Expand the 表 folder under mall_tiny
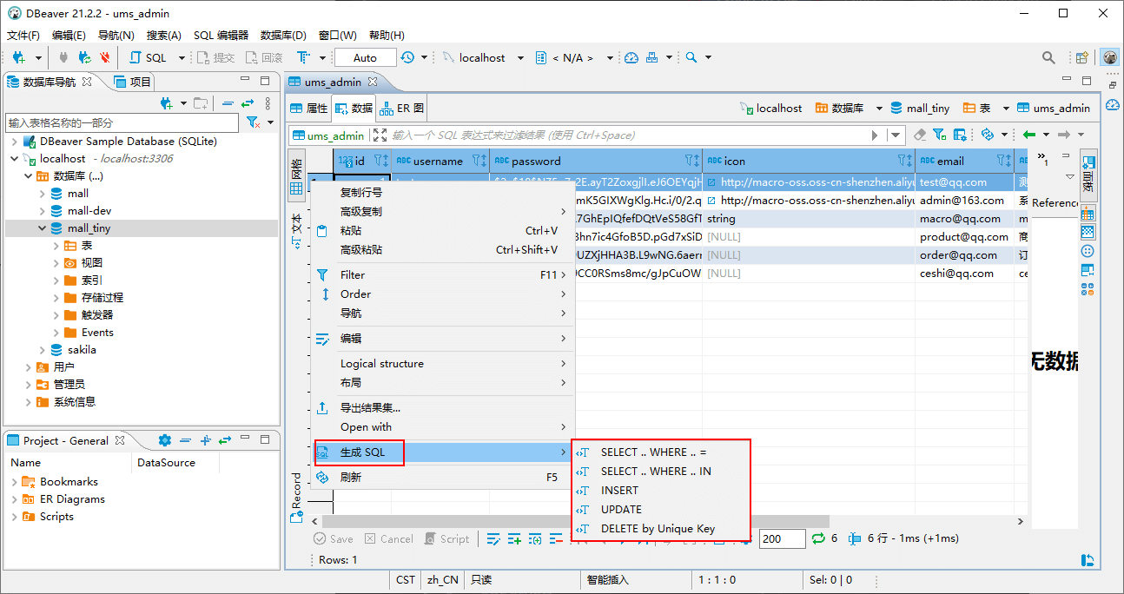This screenshot has height=594, width=1124. click(x=56, y=246)
